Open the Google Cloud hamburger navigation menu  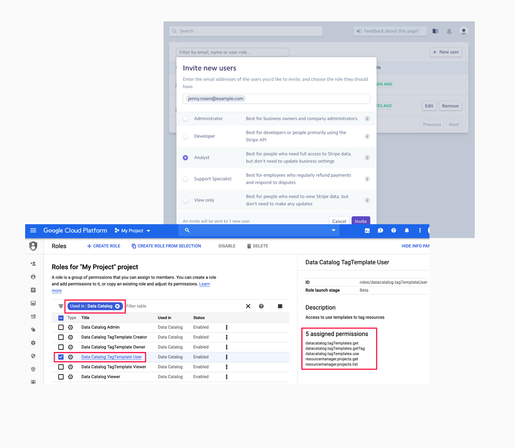33,230
